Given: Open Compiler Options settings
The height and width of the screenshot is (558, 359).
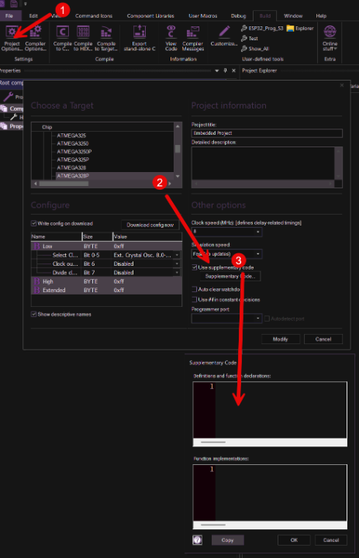Looking at the screenshot, I should coord(35,38).
